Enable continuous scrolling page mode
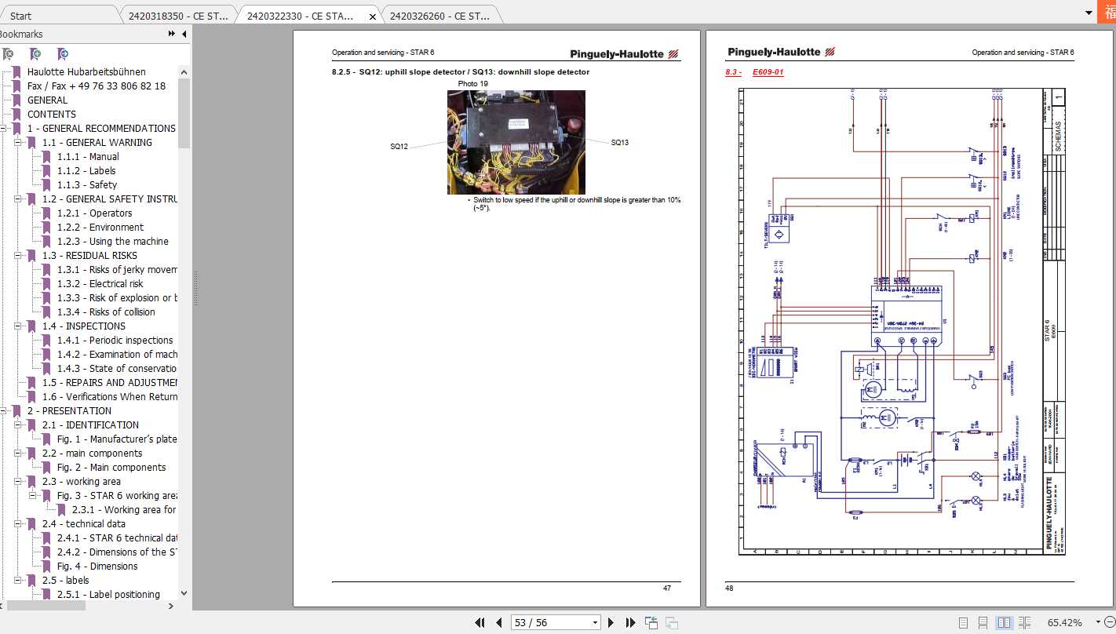This screenshot has width=1116, height=634. click(983, 623)
